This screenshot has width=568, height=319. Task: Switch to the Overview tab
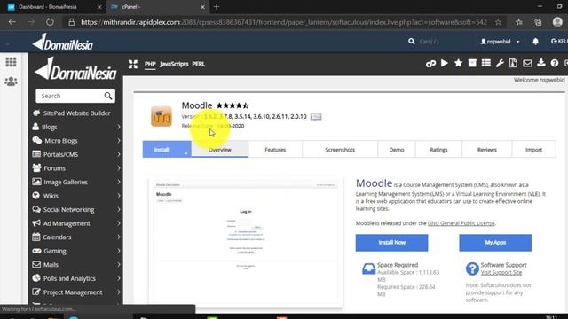[x=220, y=150]
